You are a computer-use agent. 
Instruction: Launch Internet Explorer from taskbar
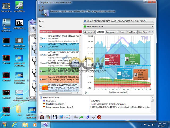[15, 125]
